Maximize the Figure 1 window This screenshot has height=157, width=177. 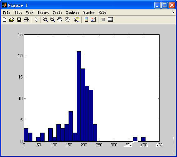coord(165,5)
